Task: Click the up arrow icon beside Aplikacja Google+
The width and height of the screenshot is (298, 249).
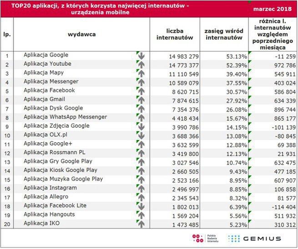Action: [141, 145]
